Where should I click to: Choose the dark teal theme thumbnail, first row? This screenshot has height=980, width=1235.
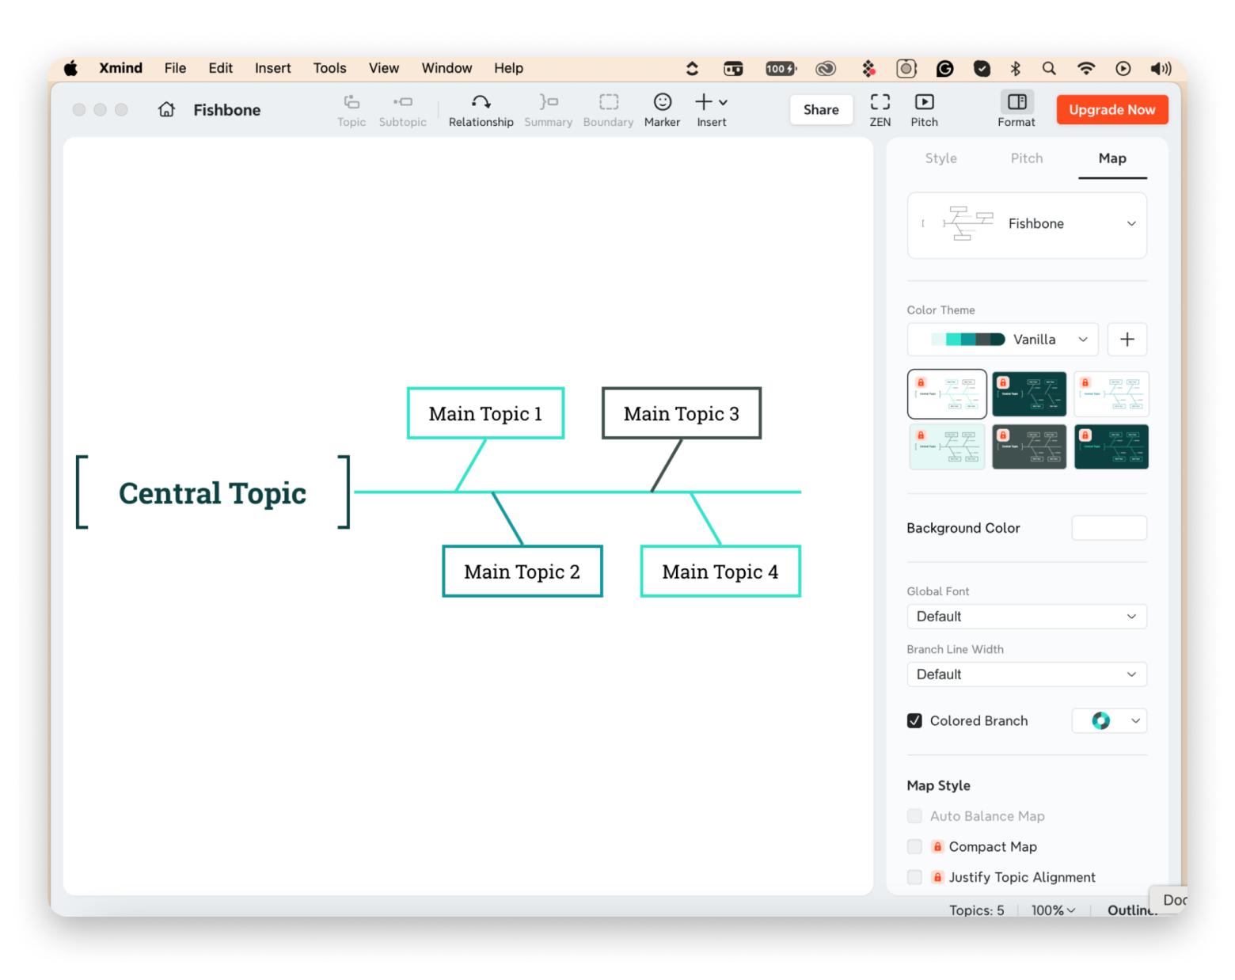point(1029,393)
